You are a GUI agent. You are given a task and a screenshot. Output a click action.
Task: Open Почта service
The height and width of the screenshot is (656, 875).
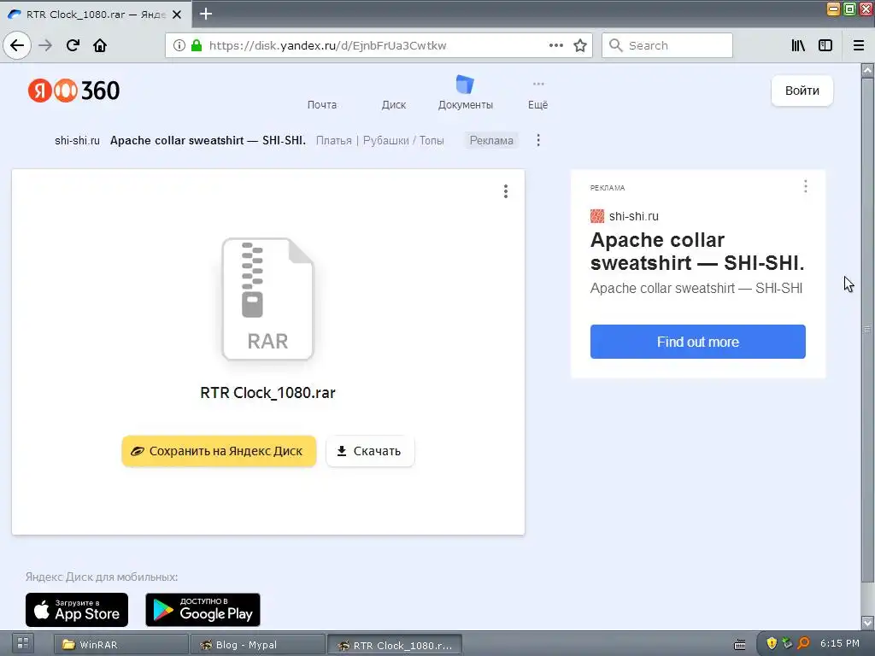click(x=322, y=105)
